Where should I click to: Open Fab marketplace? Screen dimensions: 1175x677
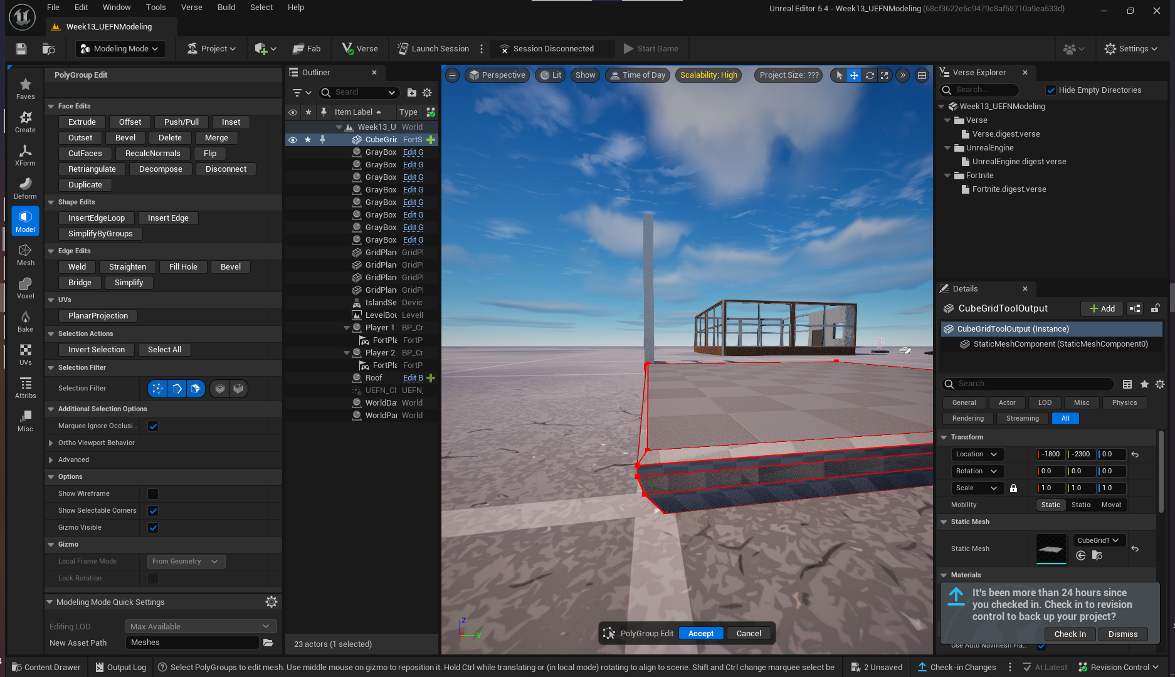point(307,49)
